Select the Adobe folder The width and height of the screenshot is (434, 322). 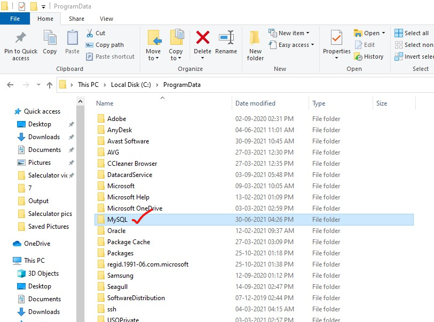click(x=254, y=119)
